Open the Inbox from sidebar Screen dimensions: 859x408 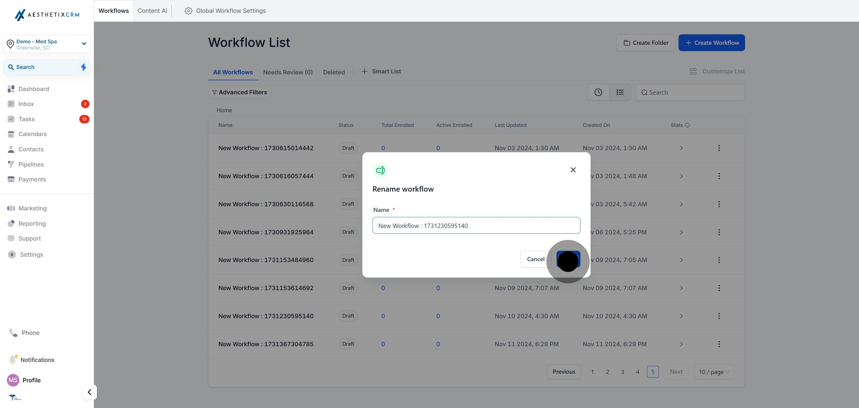[x=26, y=104]
